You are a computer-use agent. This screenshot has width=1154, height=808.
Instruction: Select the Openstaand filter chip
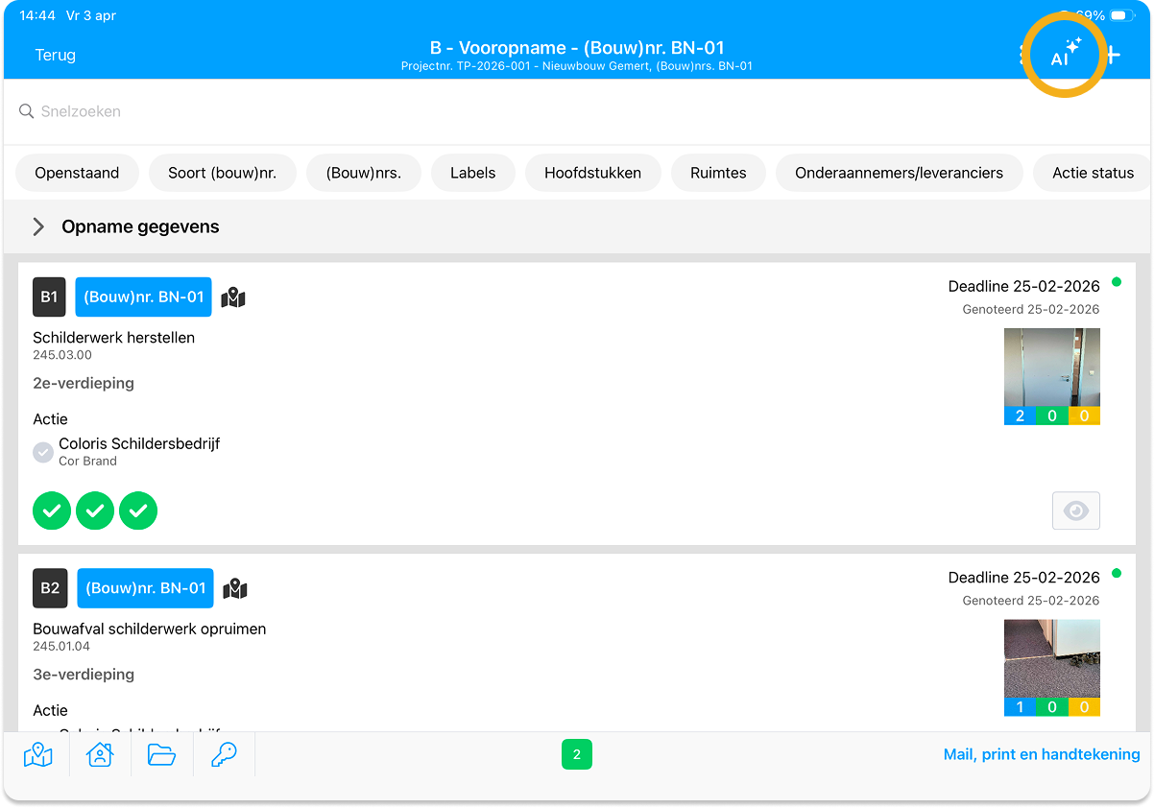[x=77, y=173]
